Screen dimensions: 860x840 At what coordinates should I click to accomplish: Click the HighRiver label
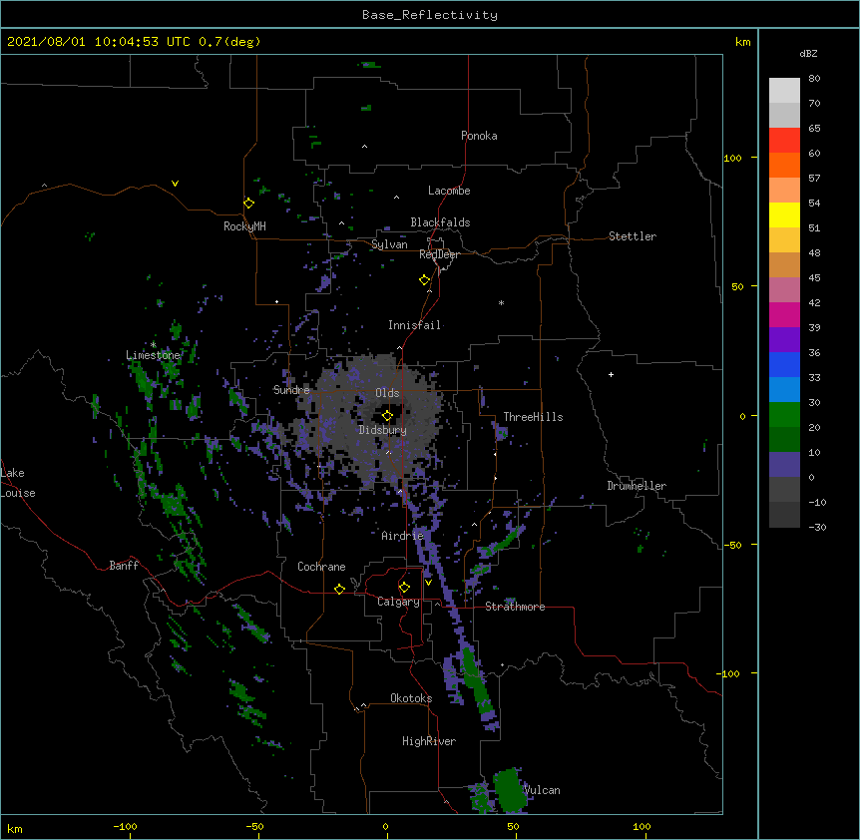429,741
